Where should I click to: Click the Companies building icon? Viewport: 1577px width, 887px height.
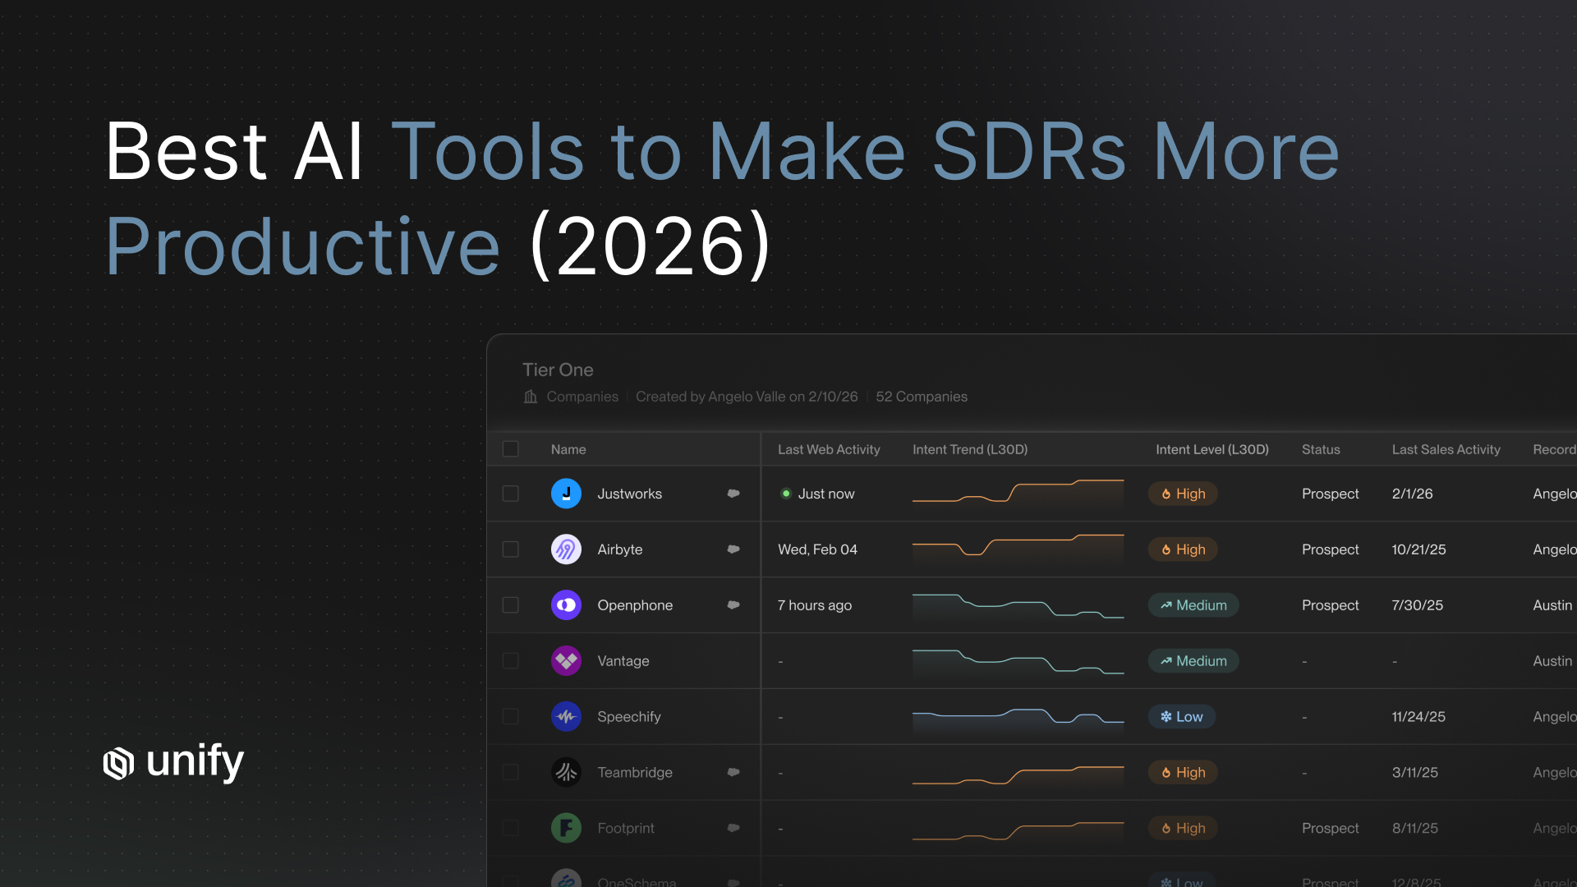(531, 397)
